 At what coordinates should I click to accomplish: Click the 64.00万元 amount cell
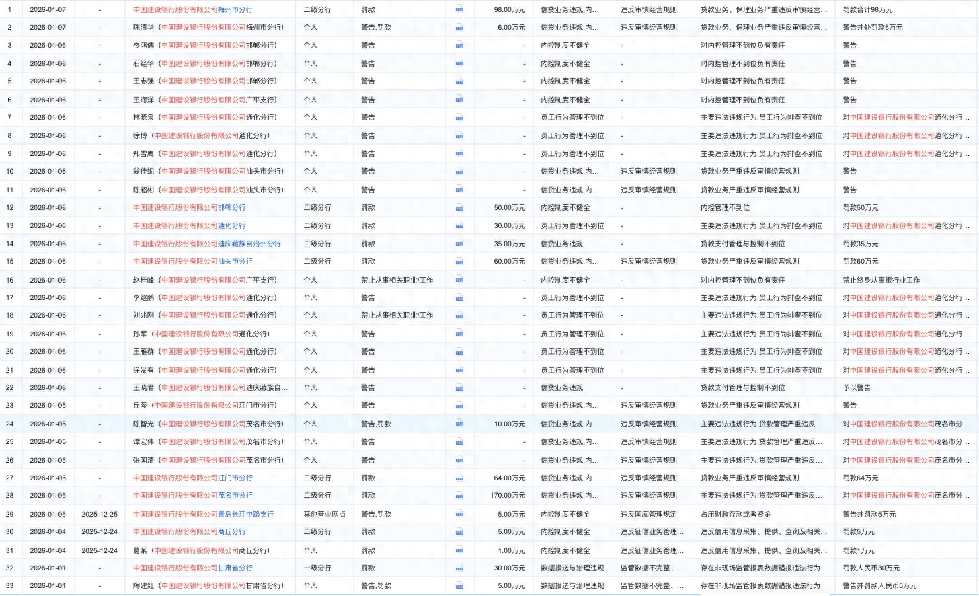[x=510, y=478]
